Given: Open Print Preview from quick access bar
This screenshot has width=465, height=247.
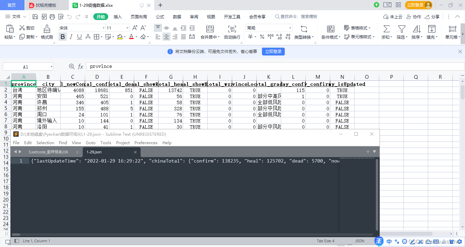Looking at the screenshot, I should pos(61,17).
